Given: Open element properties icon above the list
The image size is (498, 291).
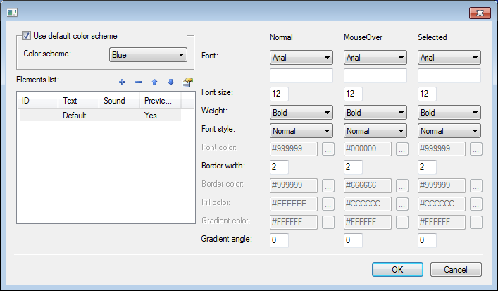Looking at the screenshot, I should point(187,83).
